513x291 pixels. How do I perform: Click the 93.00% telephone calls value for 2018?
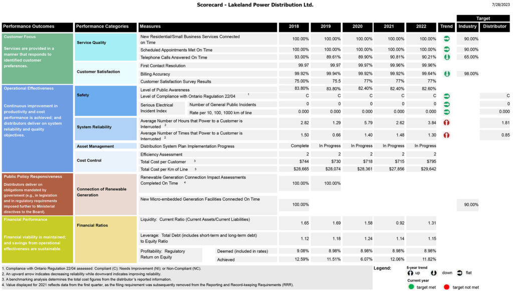tap(301, 57)
